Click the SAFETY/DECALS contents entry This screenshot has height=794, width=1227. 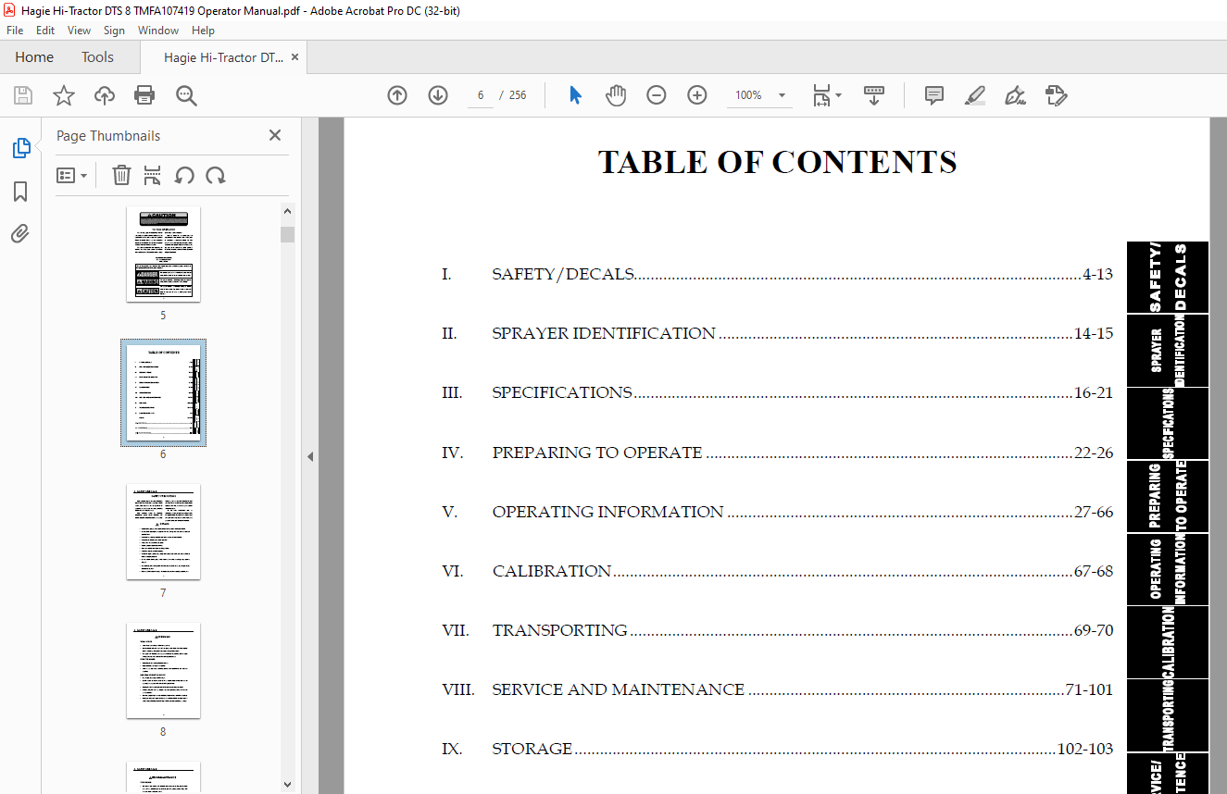(x=777, y=274)
